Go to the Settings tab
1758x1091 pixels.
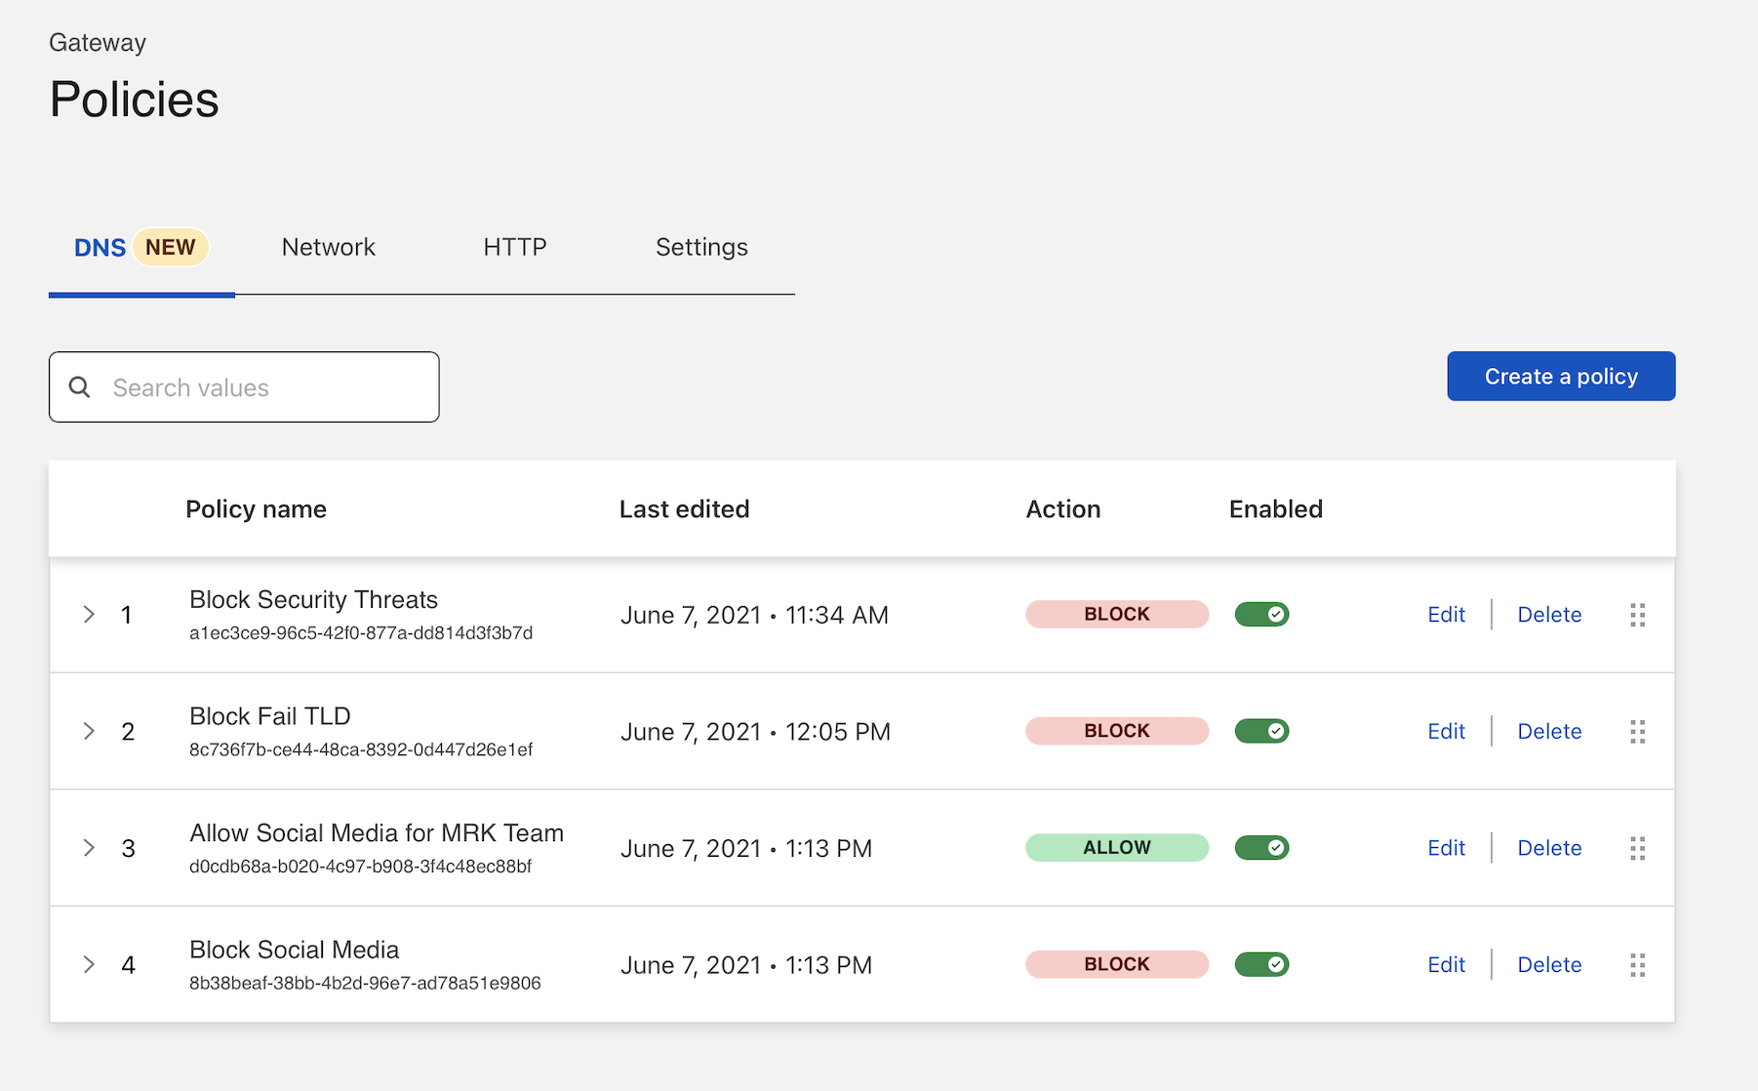click(701, 248)
